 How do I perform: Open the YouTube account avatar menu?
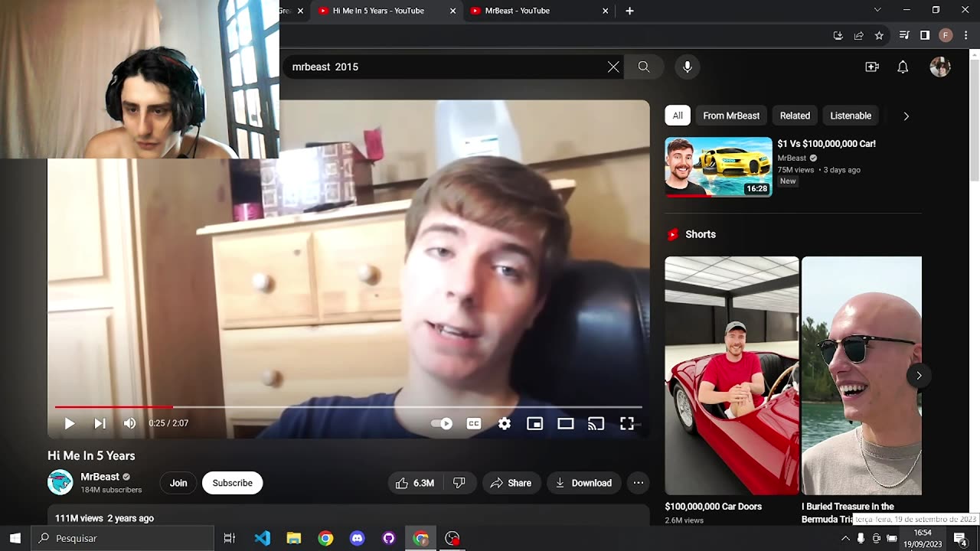[x=940, y=67]
